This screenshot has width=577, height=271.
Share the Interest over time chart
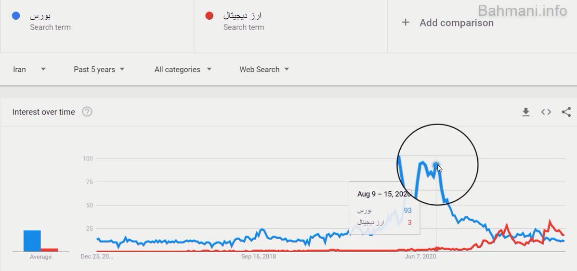566,112
